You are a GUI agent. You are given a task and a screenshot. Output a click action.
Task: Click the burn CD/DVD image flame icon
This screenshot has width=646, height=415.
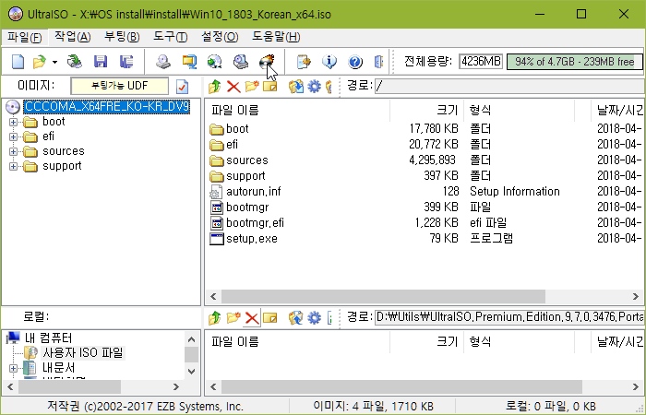click(267, 62)
